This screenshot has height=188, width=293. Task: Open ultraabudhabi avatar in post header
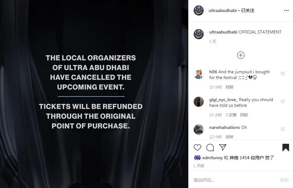199,10
